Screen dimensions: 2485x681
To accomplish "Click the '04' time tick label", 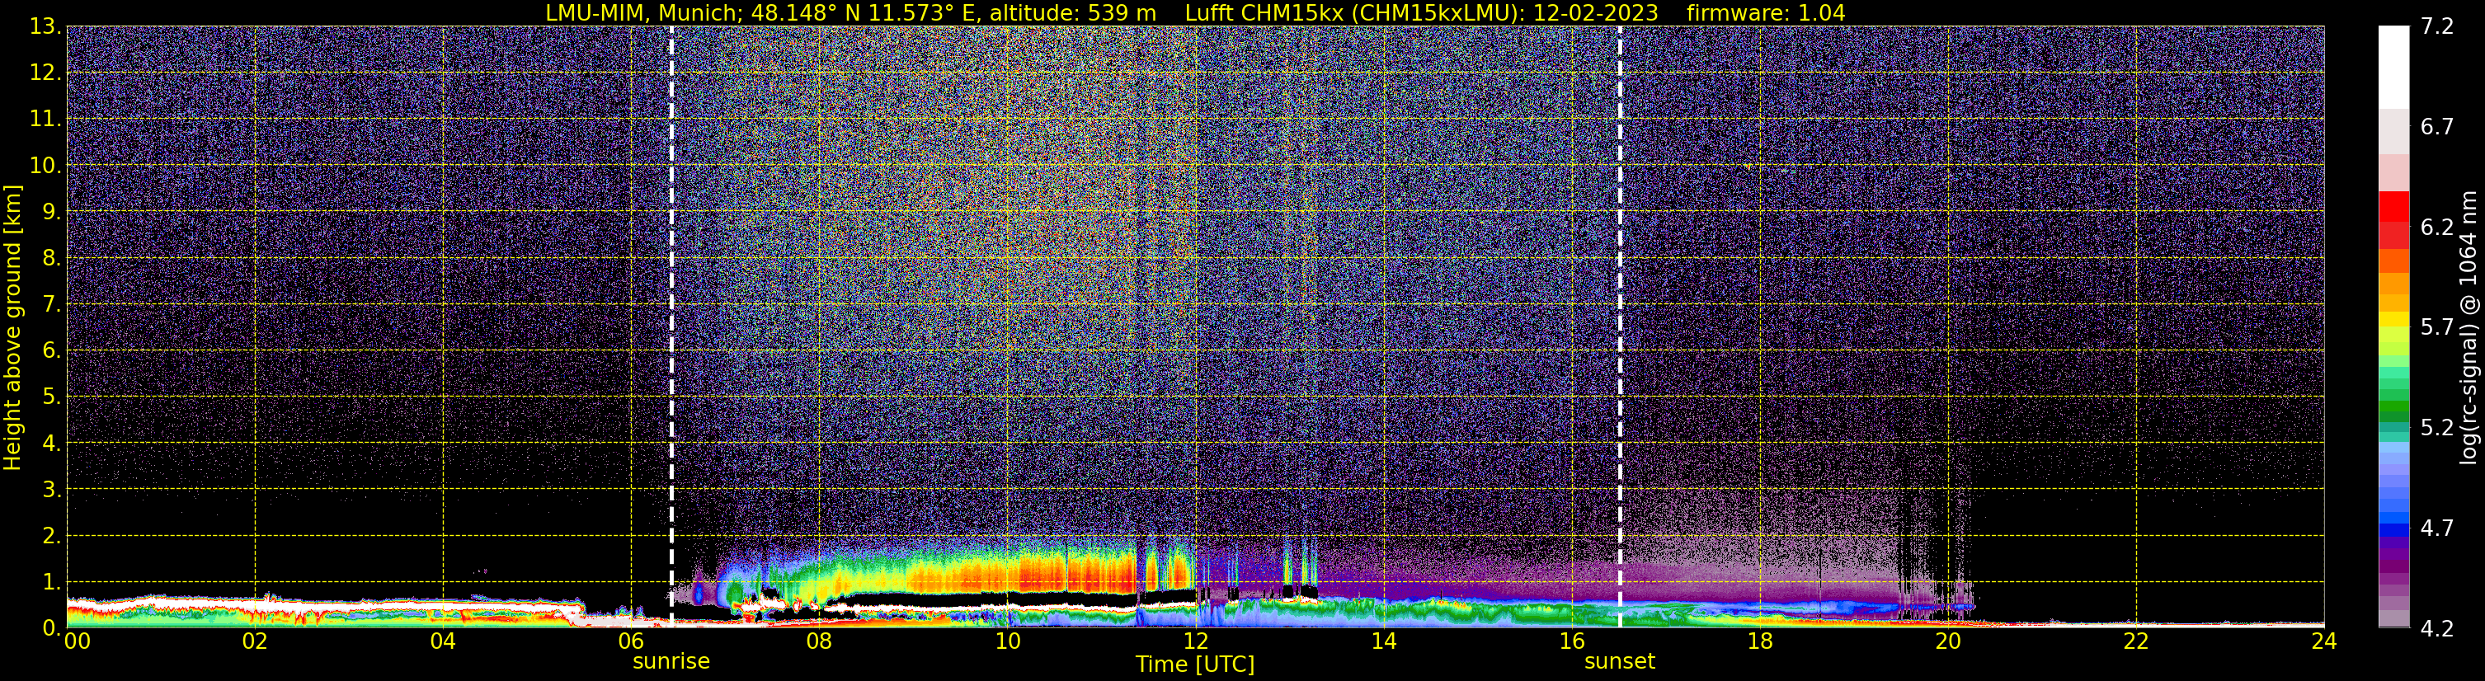I will (443, 641).
